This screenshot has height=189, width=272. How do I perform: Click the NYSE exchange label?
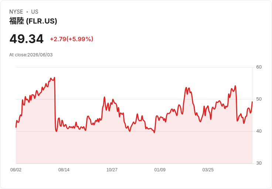coord(16,12)
